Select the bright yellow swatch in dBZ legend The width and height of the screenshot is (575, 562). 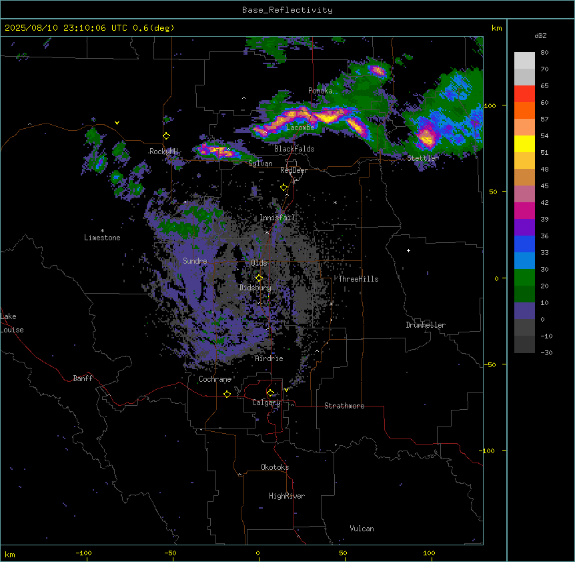(524, 144)
